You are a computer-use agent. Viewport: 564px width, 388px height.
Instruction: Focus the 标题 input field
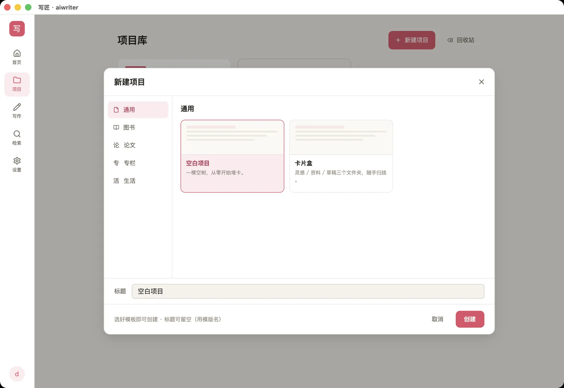click(x=308, y=291)
